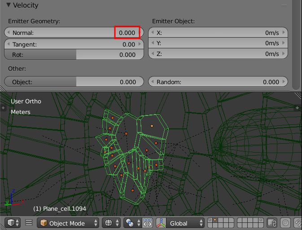The width and height of the screenshot is (302, 230).
Task: Click the Tangent value field
Action: [x=74, y=44]
